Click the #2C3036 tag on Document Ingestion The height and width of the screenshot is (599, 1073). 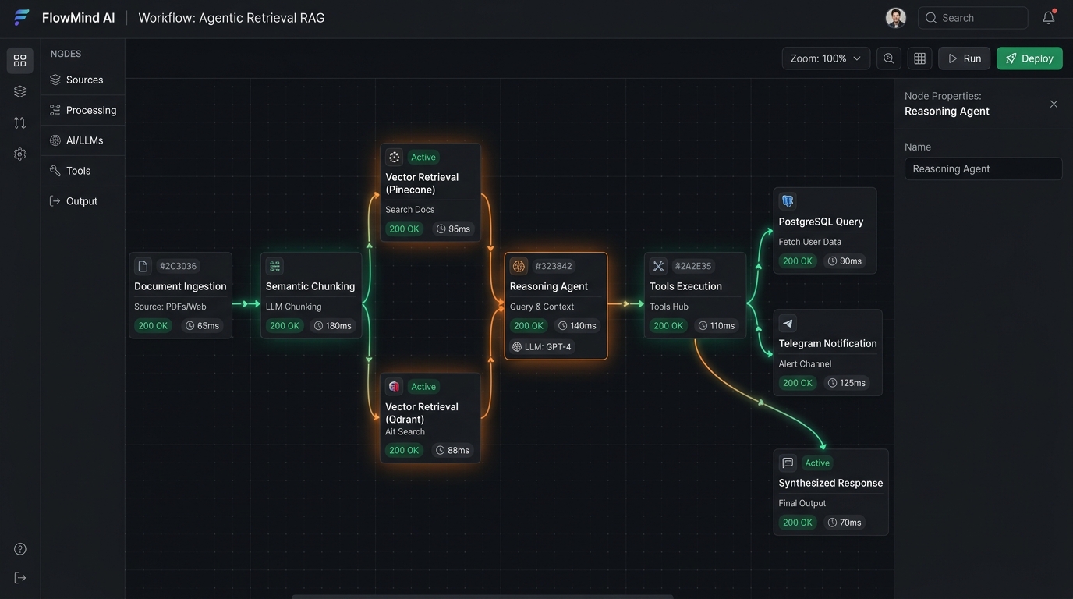[x=178, y=266]
